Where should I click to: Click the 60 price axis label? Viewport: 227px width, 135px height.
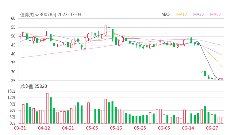click(13, 18)
